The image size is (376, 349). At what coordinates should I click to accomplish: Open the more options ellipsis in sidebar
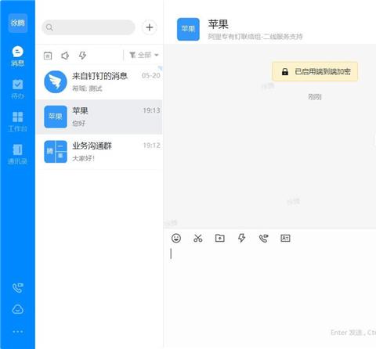pos(18,332)
